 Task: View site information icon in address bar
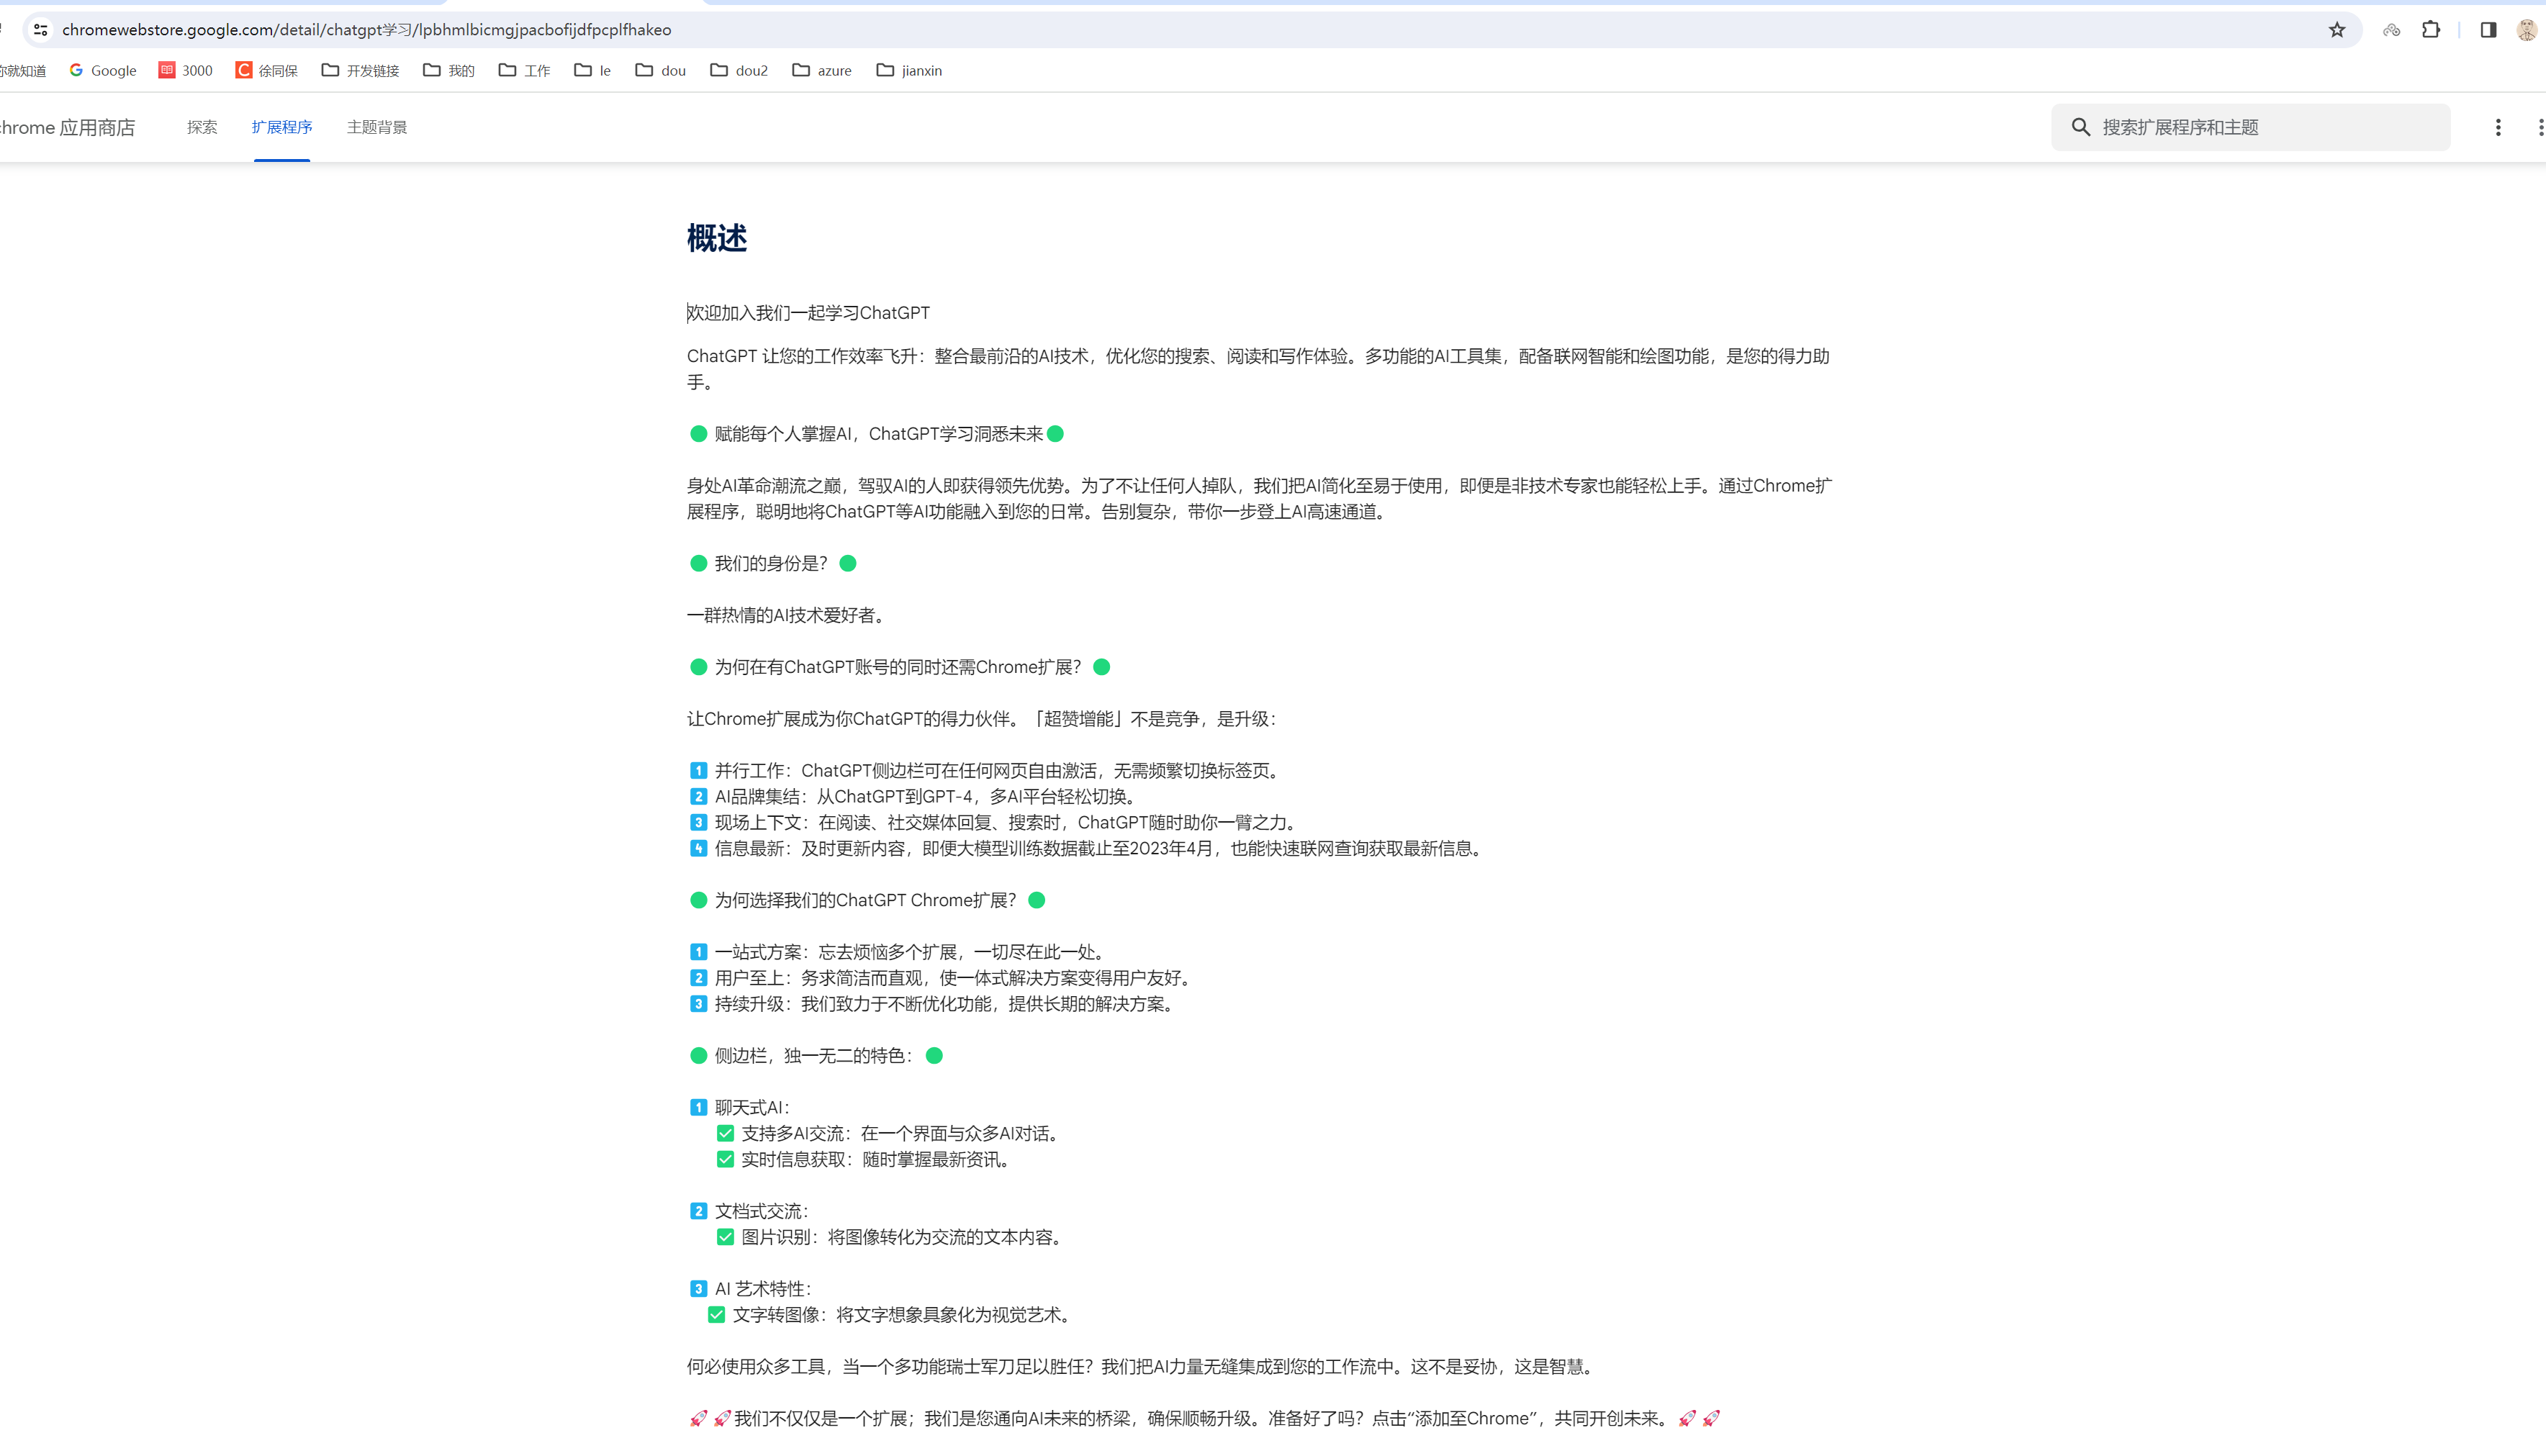click(41, 30)
